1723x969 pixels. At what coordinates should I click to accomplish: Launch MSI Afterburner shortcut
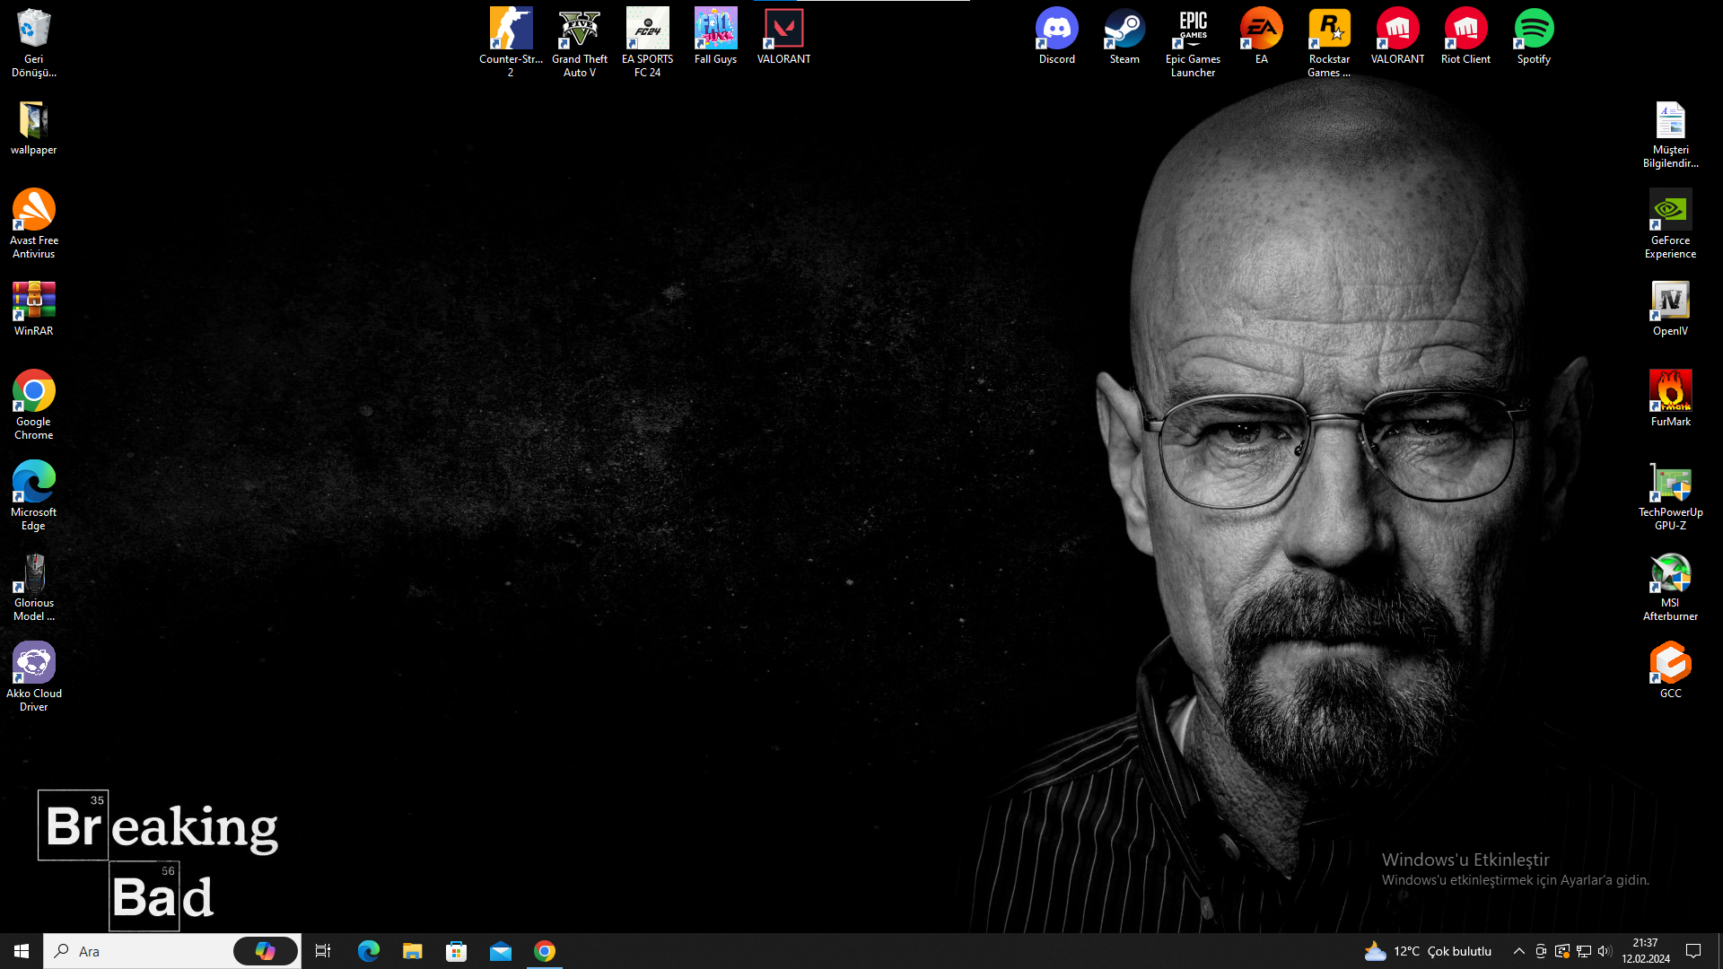[x=1670, y=586]
